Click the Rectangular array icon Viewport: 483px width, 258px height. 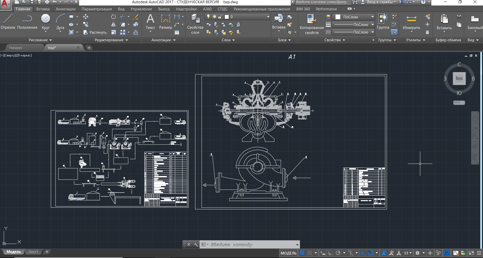123,32
